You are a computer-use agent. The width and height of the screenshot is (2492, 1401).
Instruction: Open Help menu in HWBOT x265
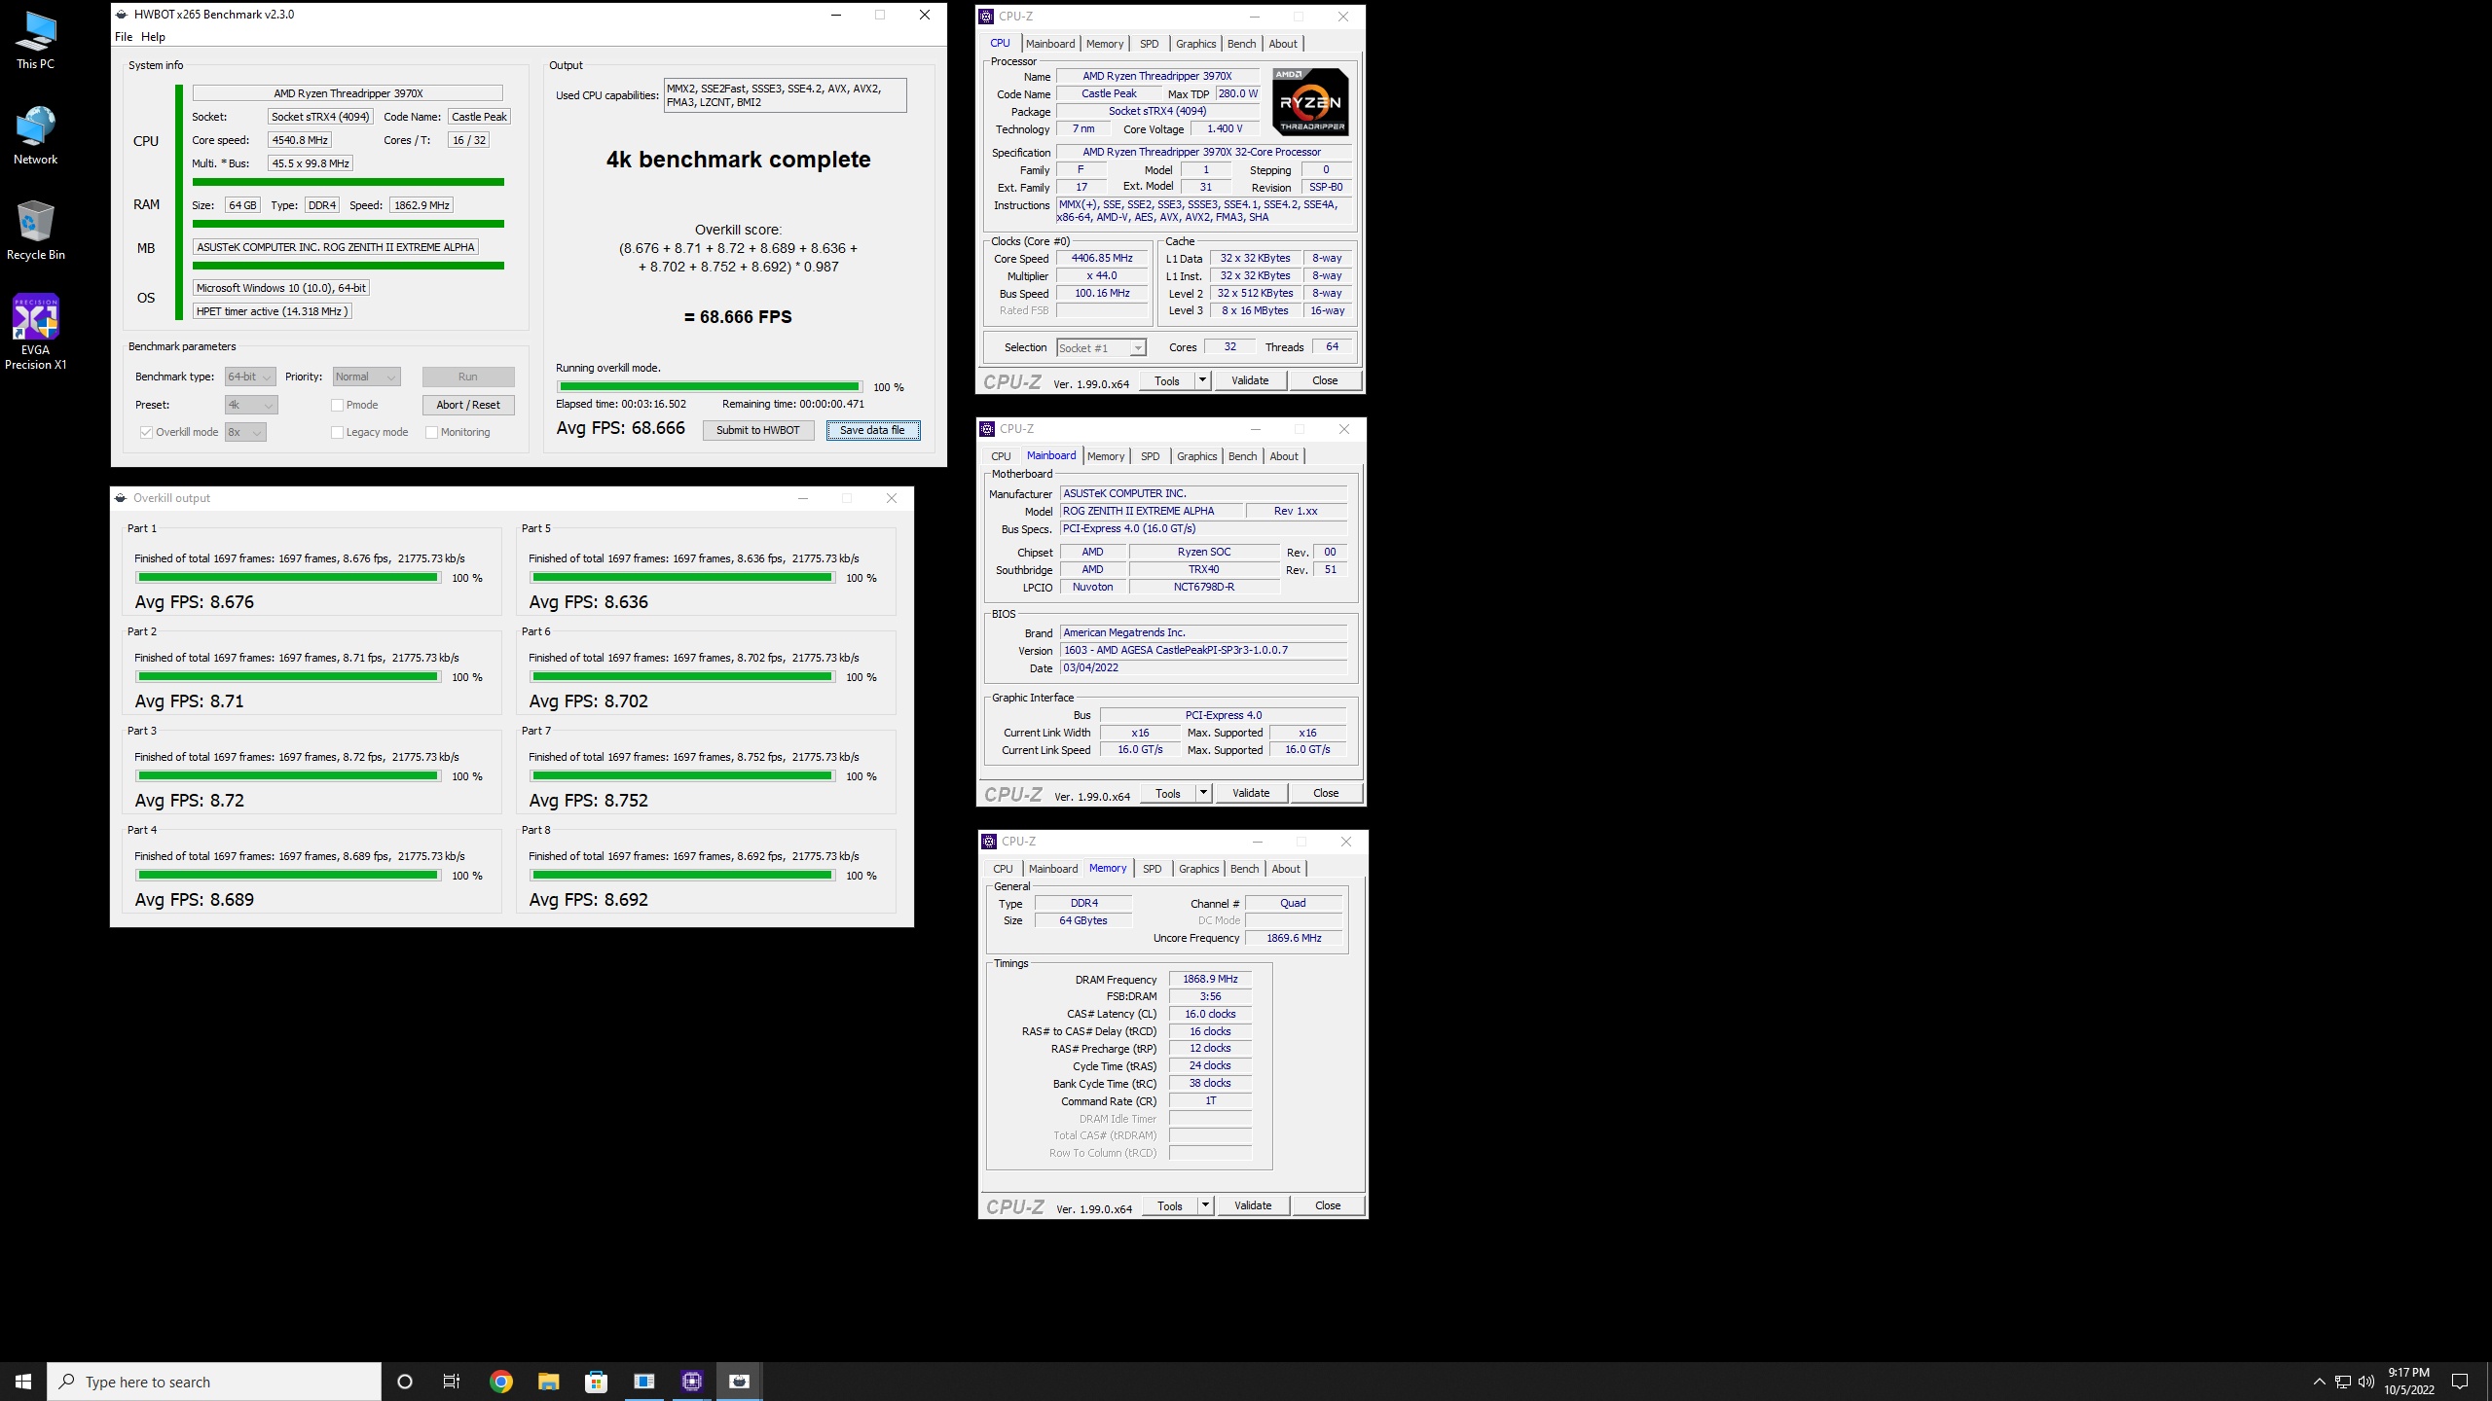point(153,37)
